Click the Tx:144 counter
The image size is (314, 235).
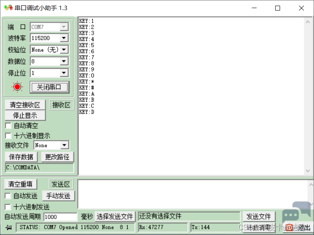point(215,227)
